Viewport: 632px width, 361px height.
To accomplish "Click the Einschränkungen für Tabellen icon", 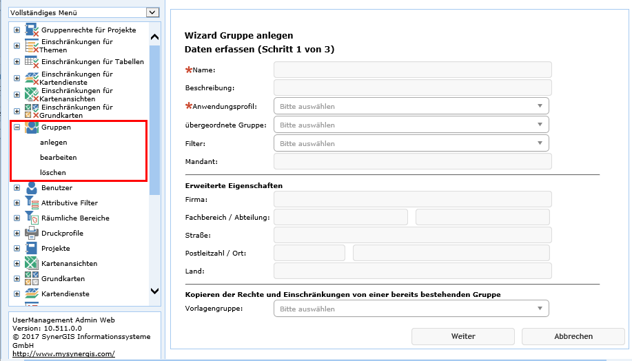I will (32, 61).
